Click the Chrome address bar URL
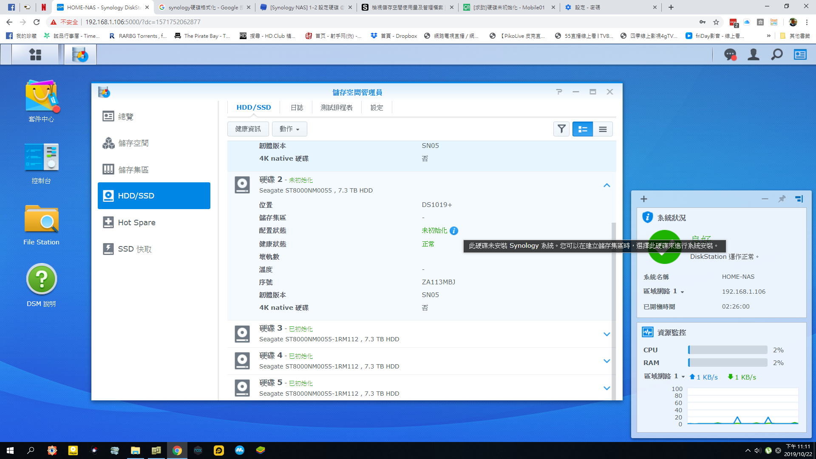This screenshot has width=816, height=459. coord(143,22)
